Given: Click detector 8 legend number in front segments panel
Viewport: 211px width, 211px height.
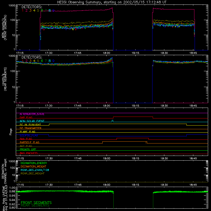Looking at the screenshot, I should click(50, 11).
